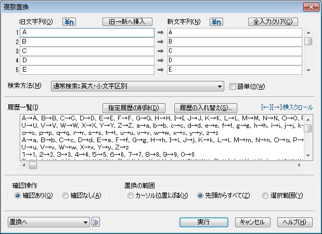This screenshot has height=234, width=322.
Task: Click the dialog icon in the title bar
Action: point(7,6)
